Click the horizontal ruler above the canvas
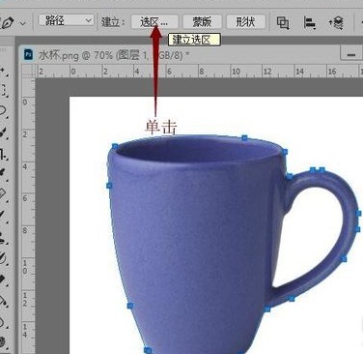Screen dimensions: 363x354 point(199,72)
